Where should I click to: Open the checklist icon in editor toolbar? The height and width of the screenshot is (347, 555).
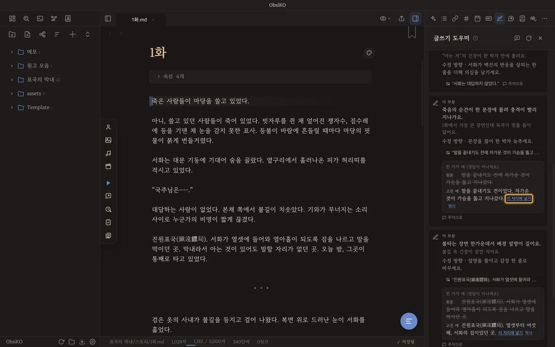(x=108, y=222)
